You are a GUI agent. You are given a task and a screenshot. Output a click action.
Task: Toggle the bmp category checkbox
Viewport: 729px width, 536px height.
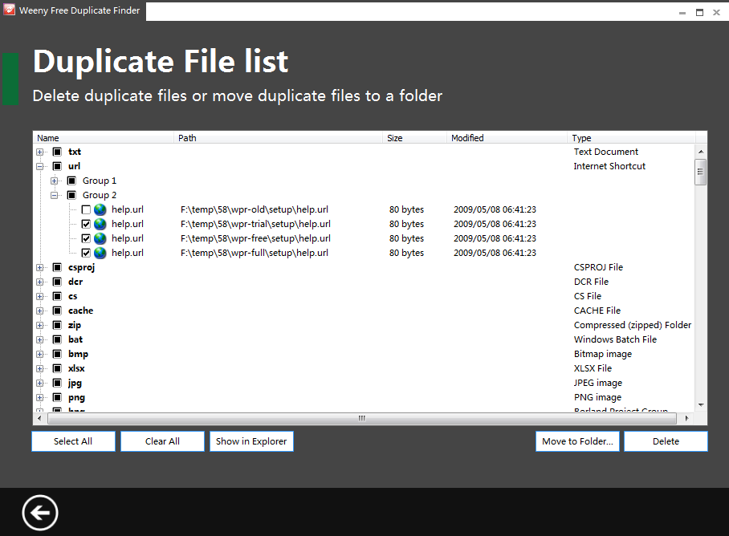pyautogui.click(x=57, y=355)
